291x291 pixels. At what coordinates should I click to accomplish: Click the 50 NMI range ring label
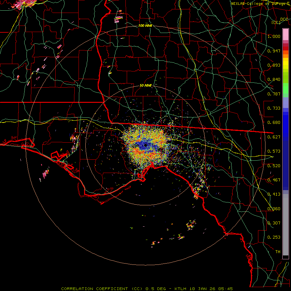pyautogui.click(x=145, y=85)
